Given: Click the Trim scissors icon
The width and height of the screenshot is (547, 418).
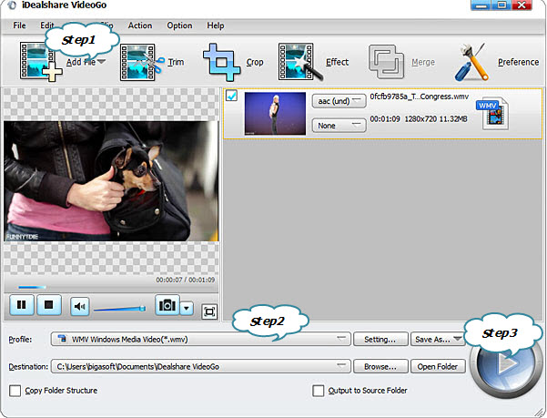Looking at the screenshot, I should click(142, 62).
